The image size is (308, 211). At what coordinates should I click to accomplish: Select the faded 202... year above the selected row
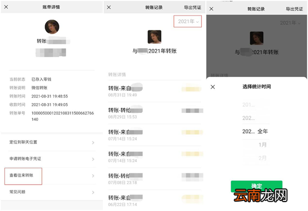(x=249, y=118)
